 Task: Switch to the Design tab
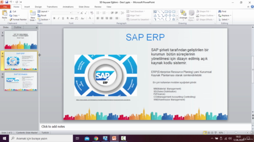click(x=38, y=7)
